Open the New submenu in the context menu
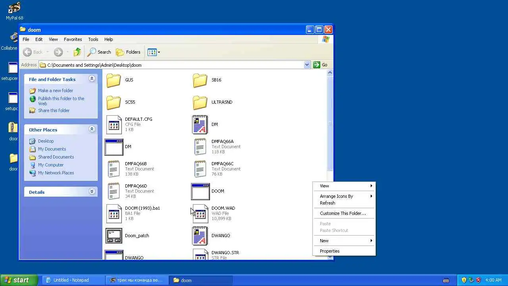508x286 pixels. point(344,241)
